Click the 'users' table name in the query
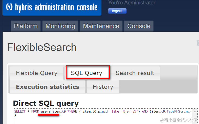Viewport: 199px width, 124px height. 46,111
